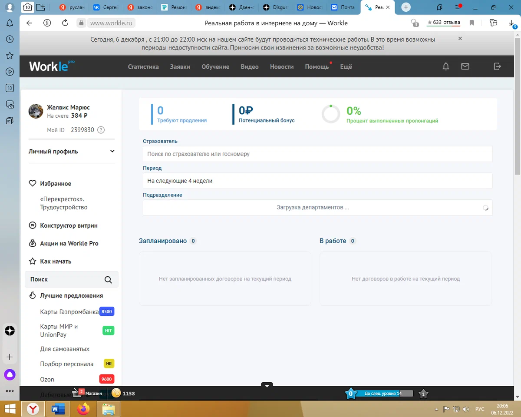Viewport: 521px width, 417px height.
Task: Open new tab with plus button
Action: pyautogui.click(x=406, y=7)
